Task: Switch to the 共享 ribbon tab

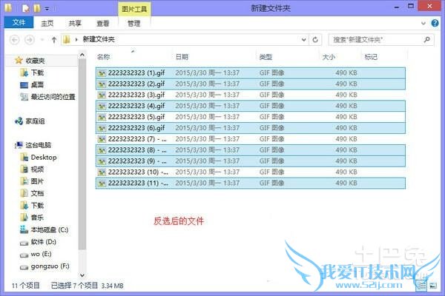Action: [x=75, y=23]
